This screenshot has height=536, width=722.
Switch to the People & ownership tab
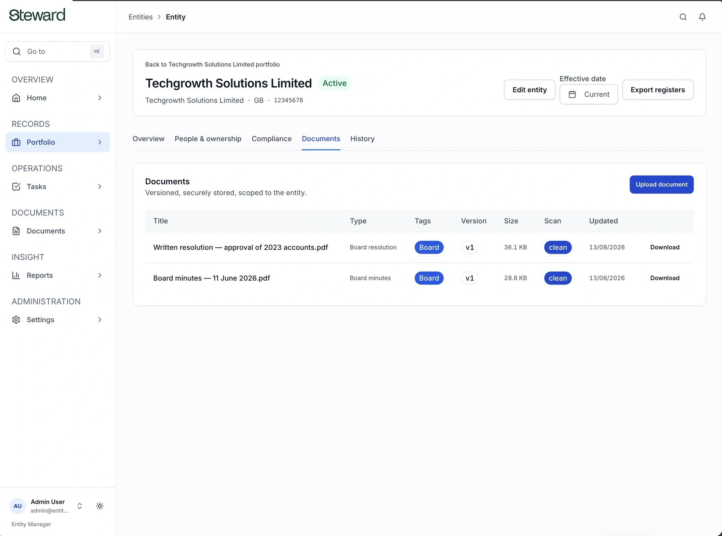click(x=208, y=139)
